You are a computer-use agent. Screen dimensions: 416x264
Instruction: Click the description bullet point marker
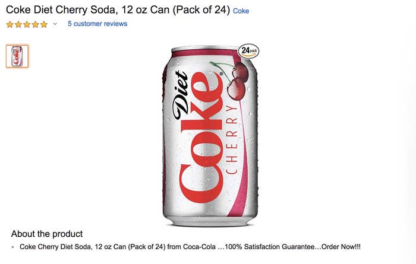tap(12, 247)
